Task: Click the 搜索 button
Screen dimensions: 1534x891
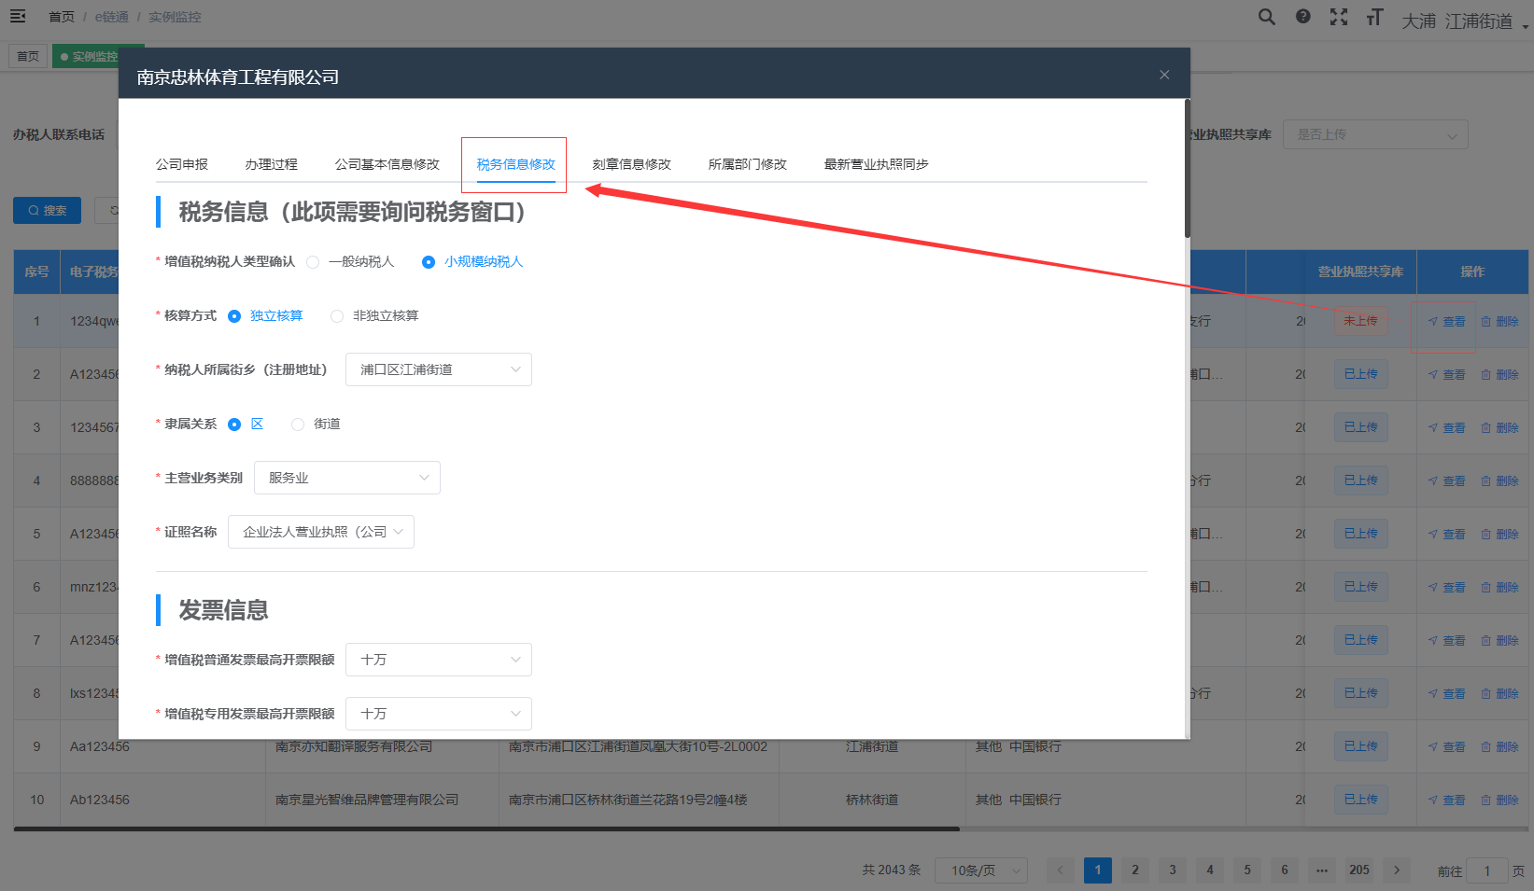Action: pyautogui.click(x=47, y=210)
